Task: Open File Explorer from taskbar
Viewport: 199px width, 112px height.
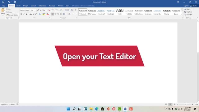Action: (x=91, y=109)
